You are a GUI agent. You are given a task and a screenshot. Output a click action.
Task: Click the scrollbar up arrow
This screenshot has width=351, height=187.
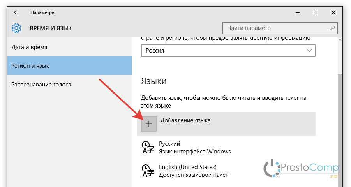pyautogui.click(x=340, y=40)
